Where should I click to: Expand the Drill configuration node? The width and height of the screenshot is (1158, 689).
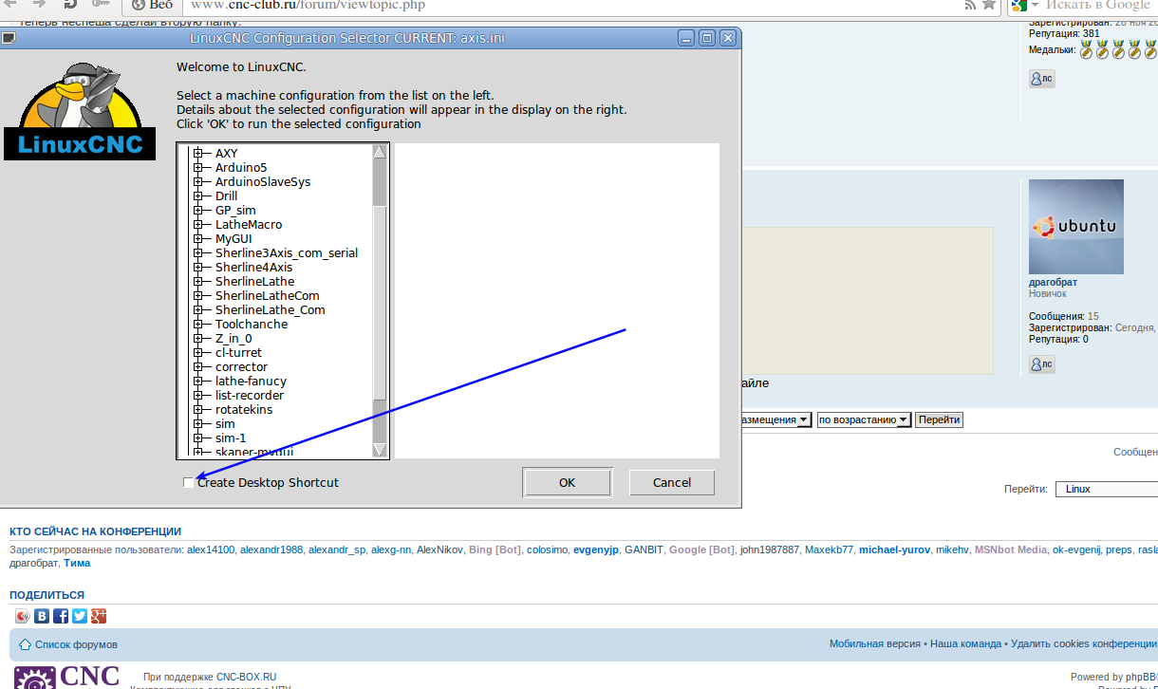[198, 196]
